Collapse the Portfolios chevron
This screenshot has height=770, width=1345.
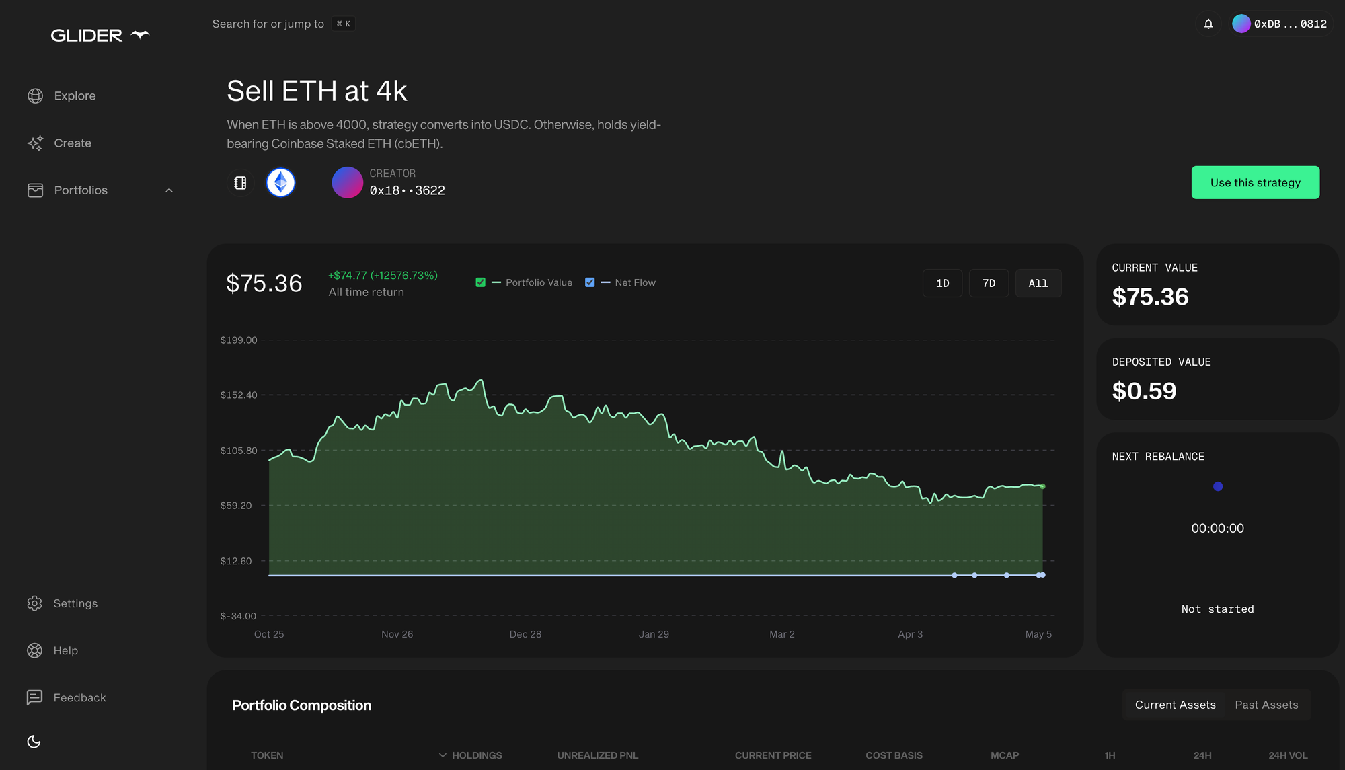pyautogui.click(x=169, y=190)
